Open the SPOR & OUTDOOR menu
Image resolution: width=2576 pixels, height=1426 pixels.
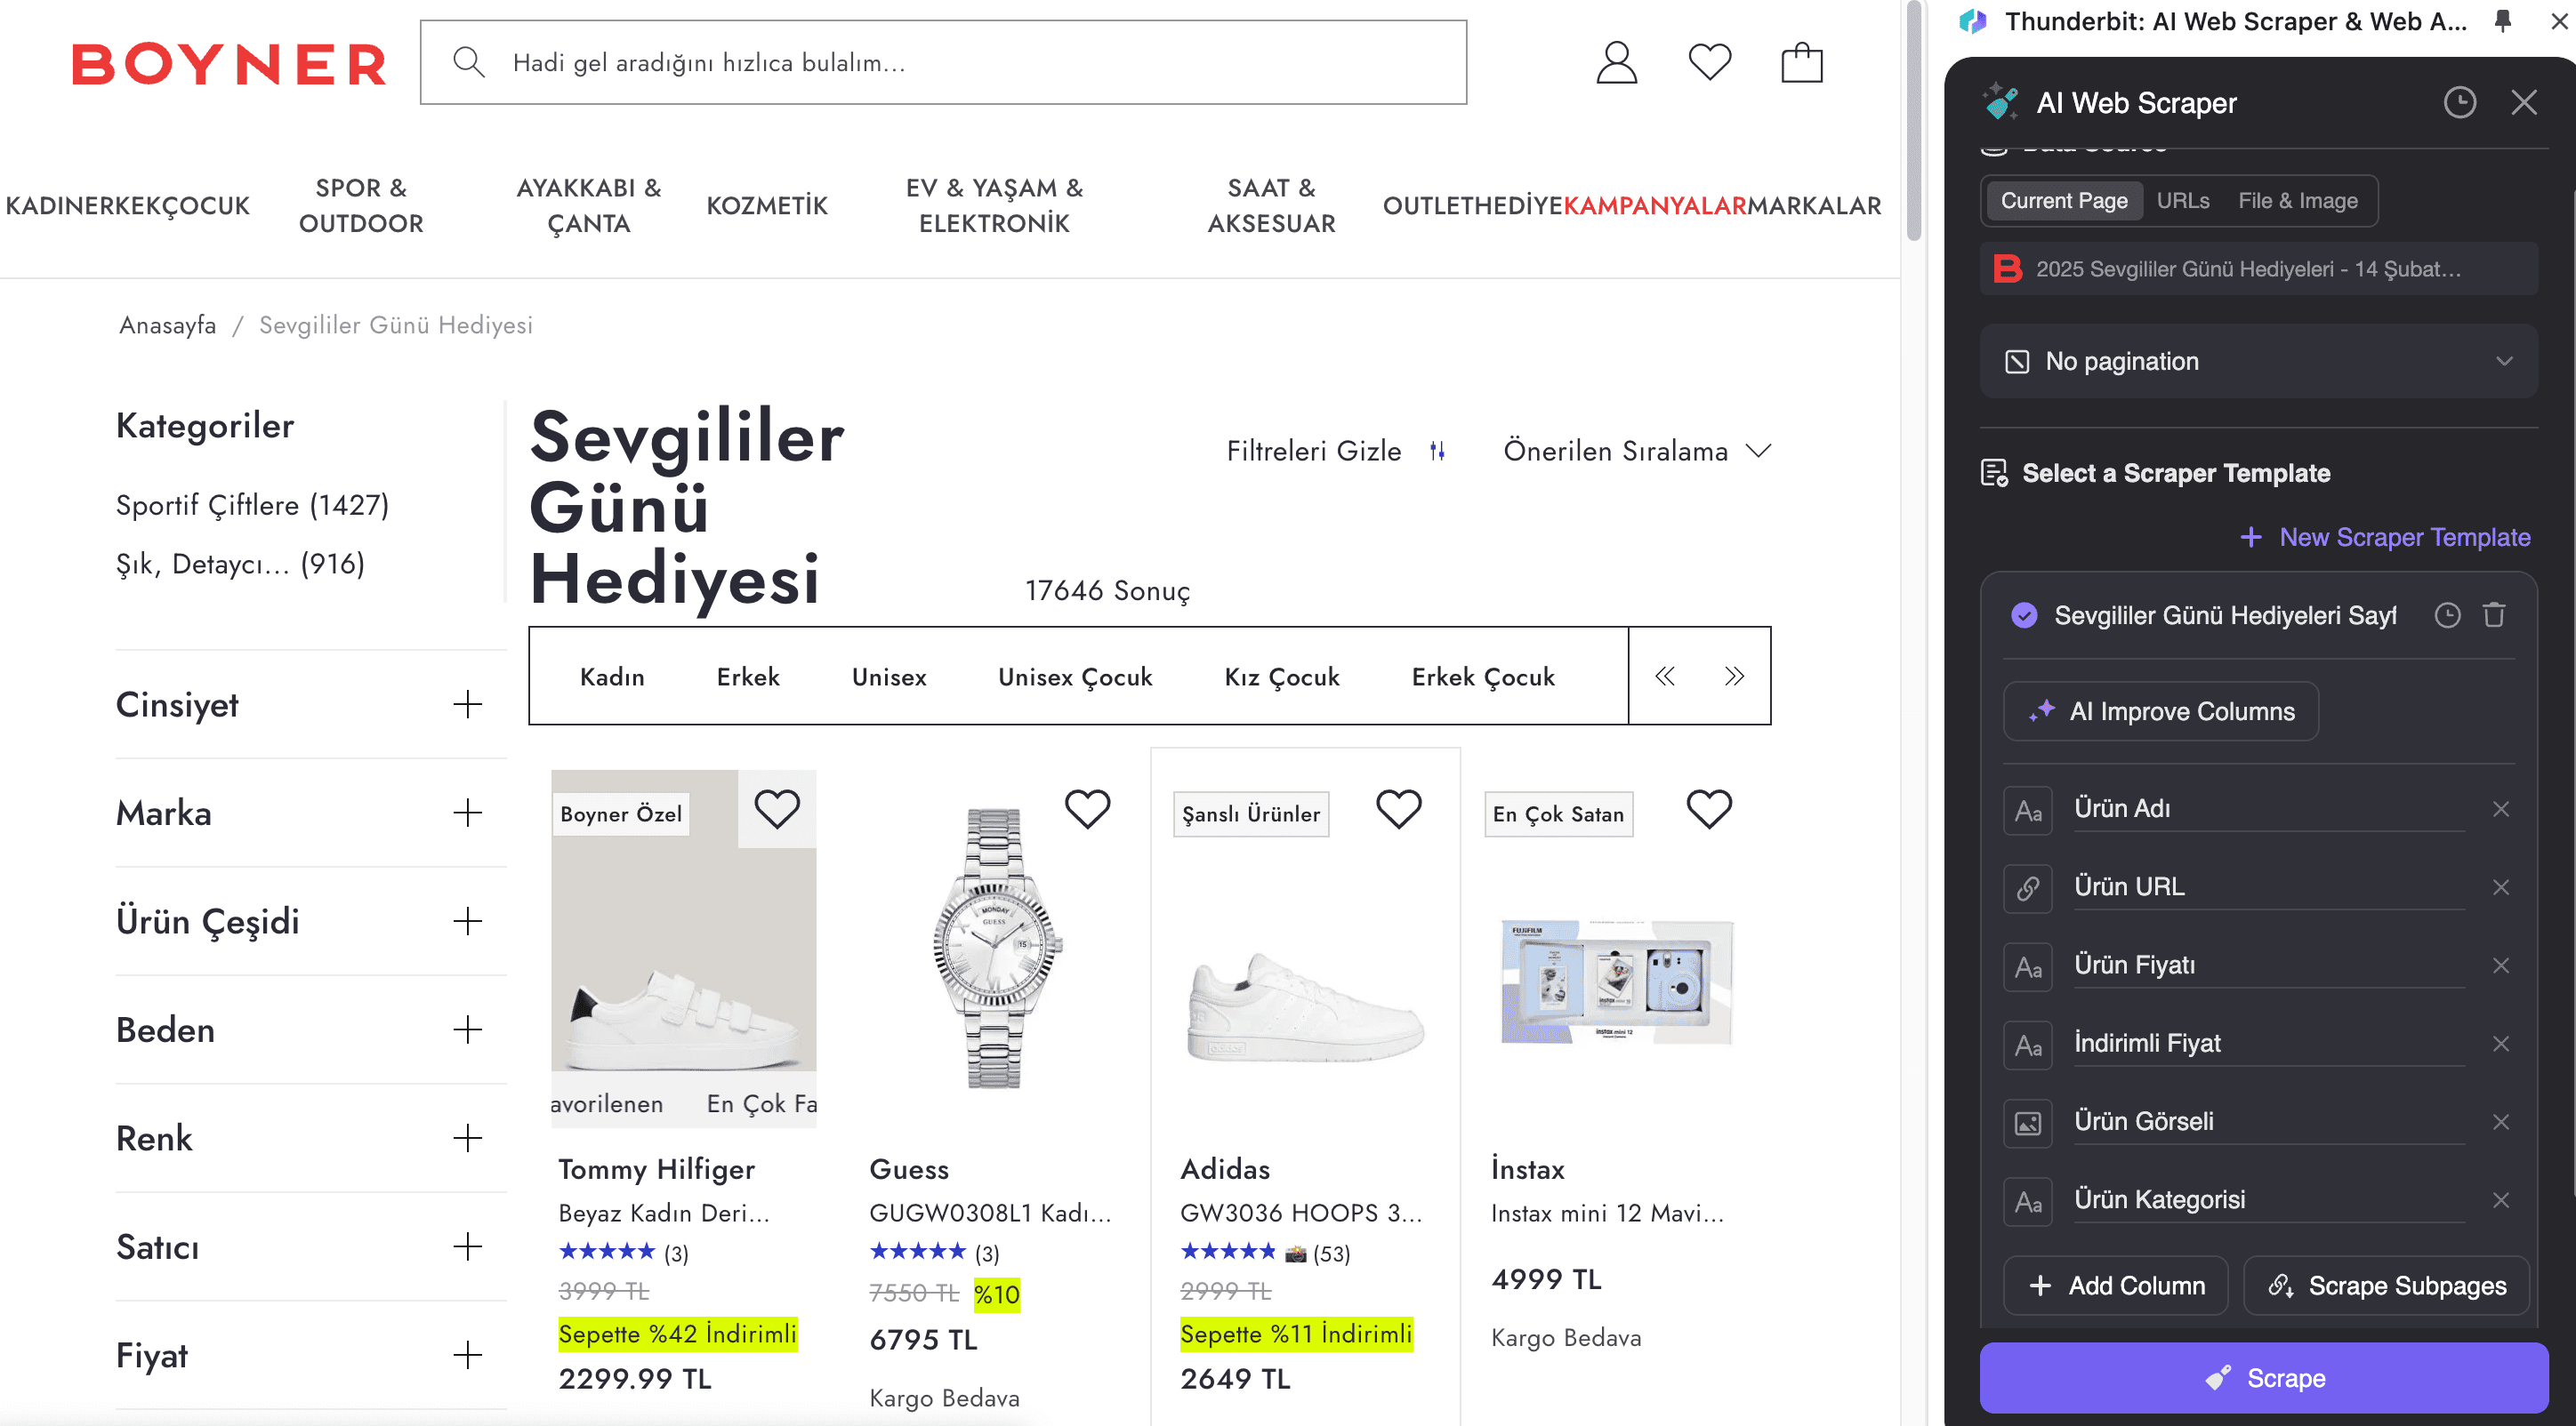[x=361, y=206]
